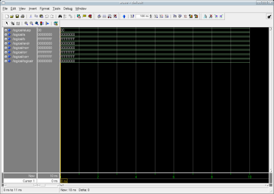
Task: Click the Zoom Full magnifier icon
Action: pos(37,24)
